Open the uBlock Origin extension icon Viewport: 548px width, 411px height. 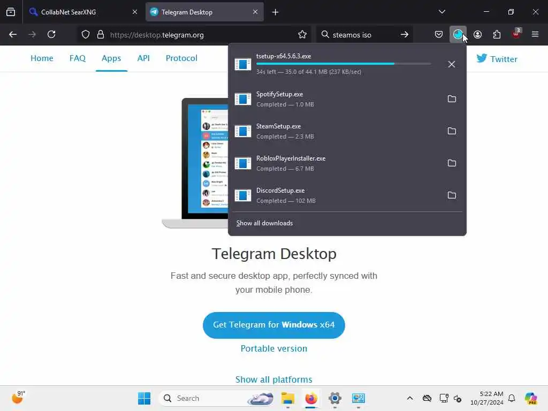pos(516,34)
